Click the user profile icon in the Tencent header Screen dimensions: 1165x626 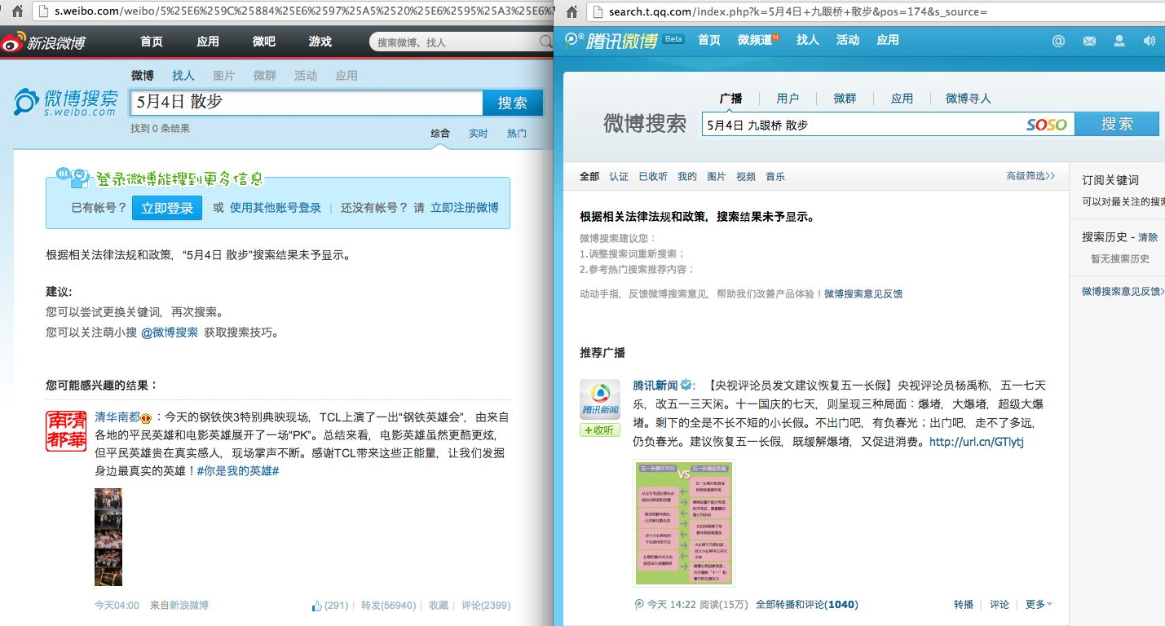pos(1119,41)
